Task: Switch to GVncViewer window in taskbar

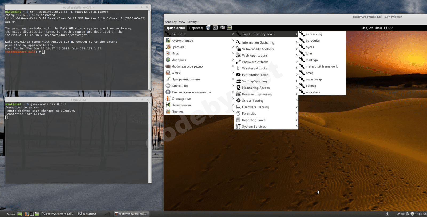Action: click(x=132, y=214)
